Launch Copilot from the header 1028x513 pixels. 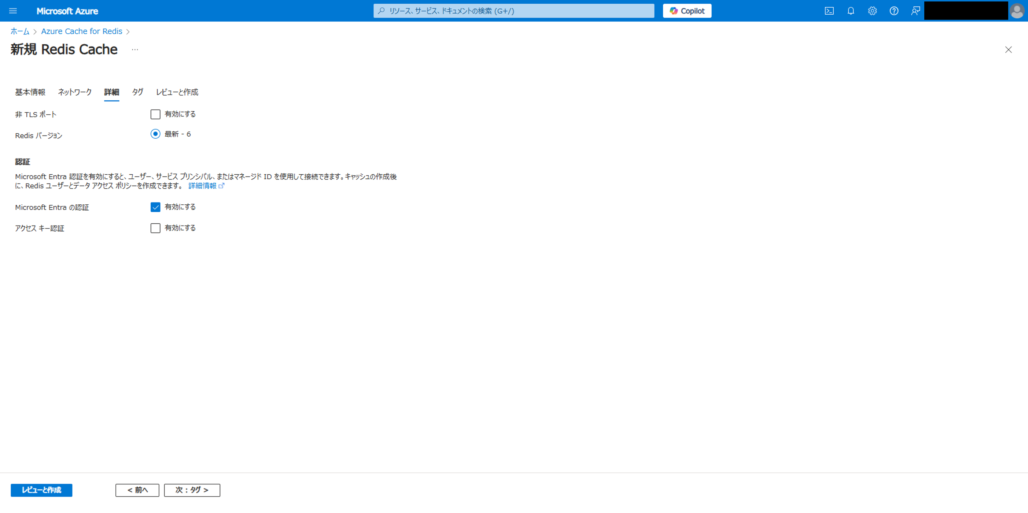(687, 11)
